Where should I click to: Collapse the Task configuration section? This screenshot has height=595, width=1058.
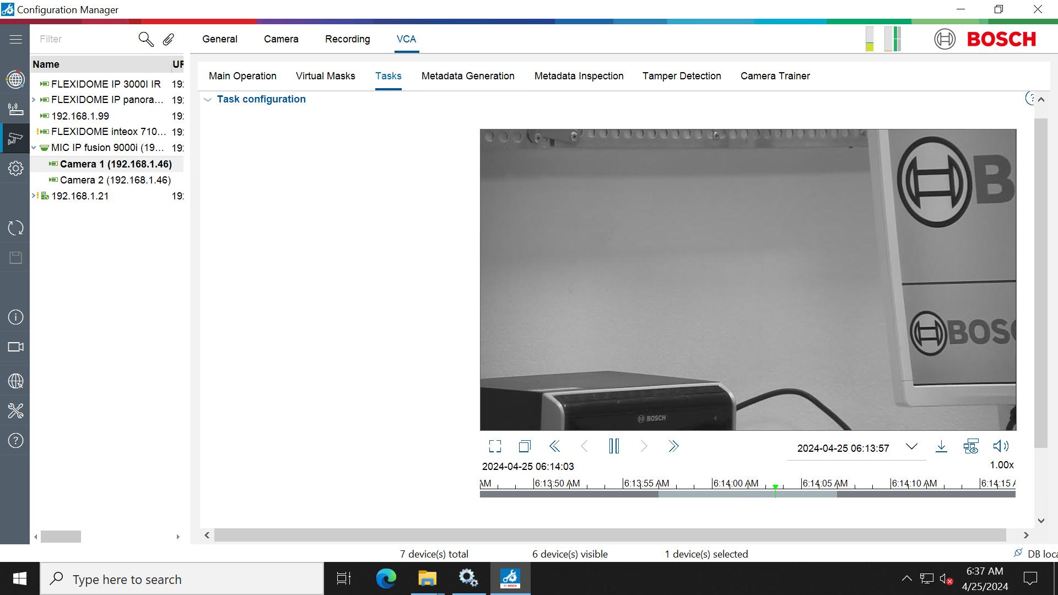click(208, 100)
